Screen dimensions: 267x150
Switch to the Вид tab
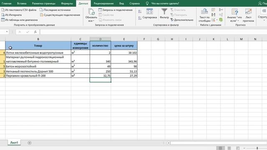(x=121, y=3)
